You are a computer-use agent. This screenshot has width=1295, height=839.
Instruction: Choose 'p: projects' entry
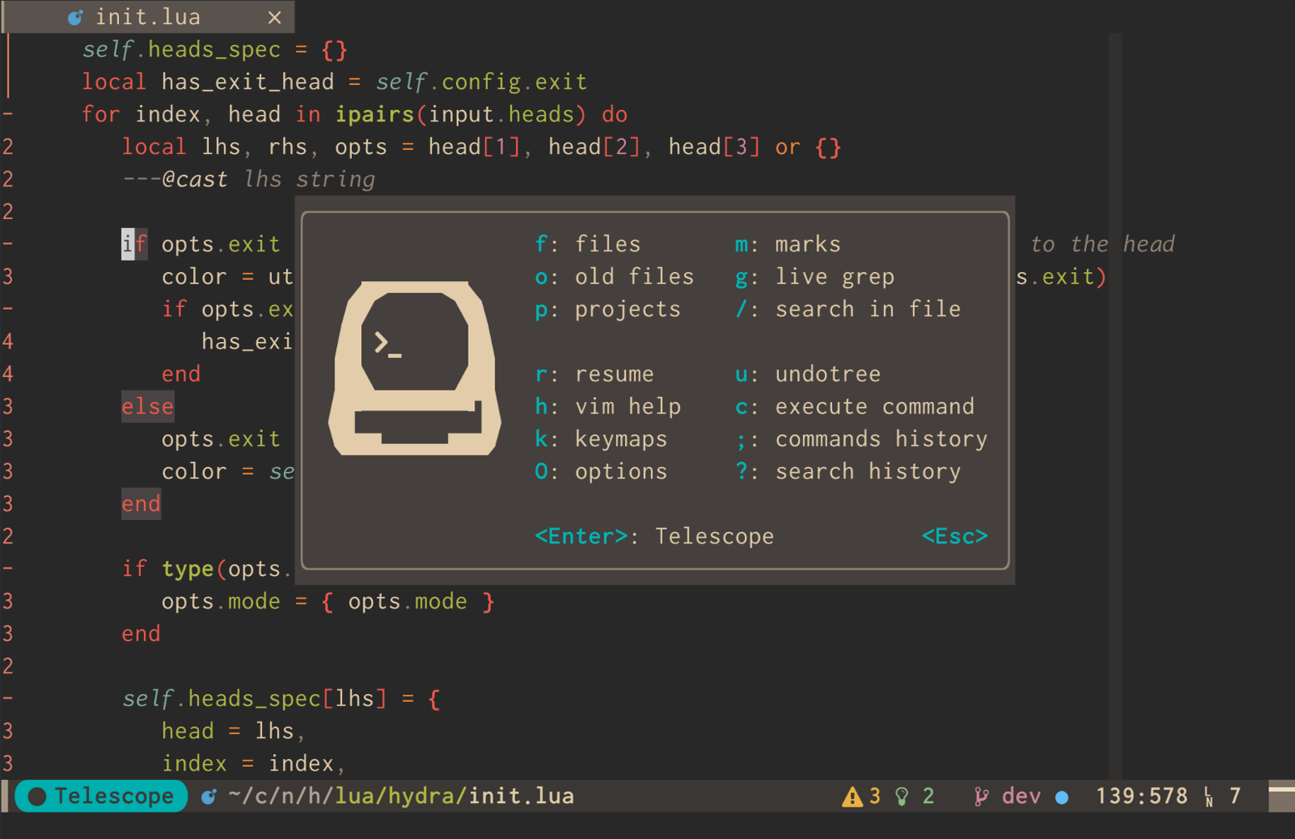coord(608,309)
